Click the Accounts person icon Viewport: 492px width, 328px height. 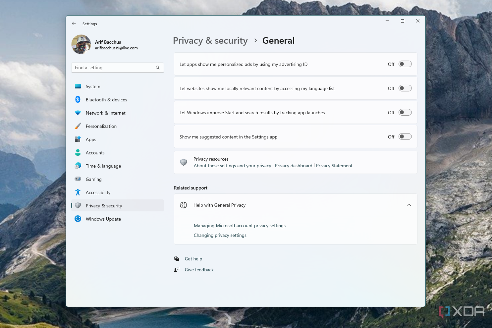click(78, 152)
